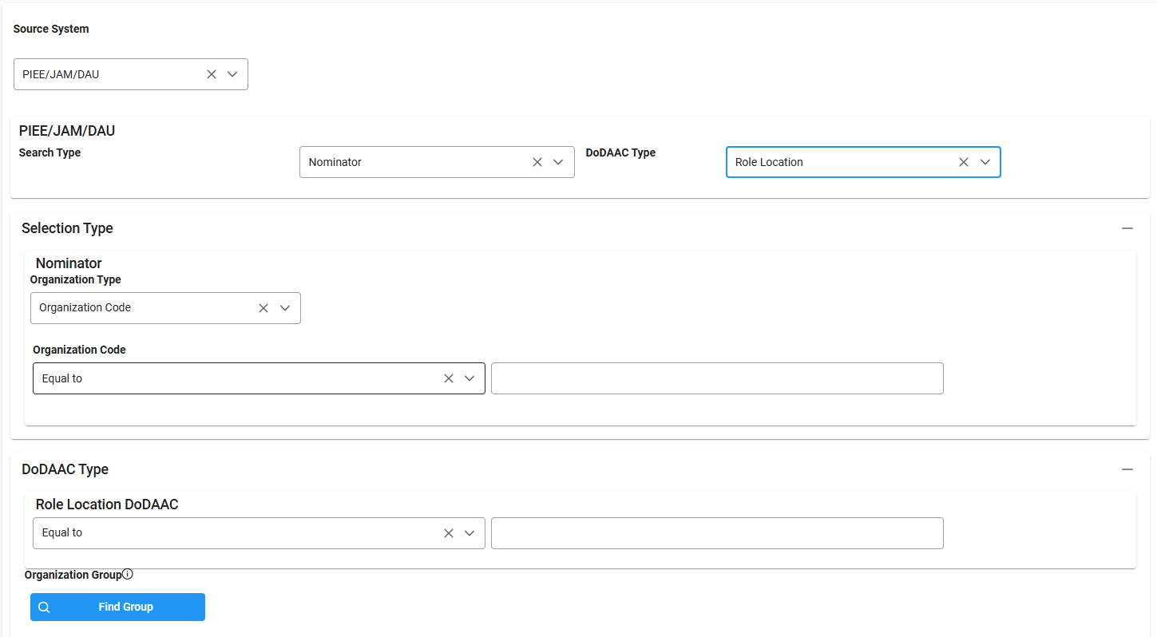Clear the Role Location DoDAAC operator
Viewport: 1157px width, 637px height.
[449, 533]
